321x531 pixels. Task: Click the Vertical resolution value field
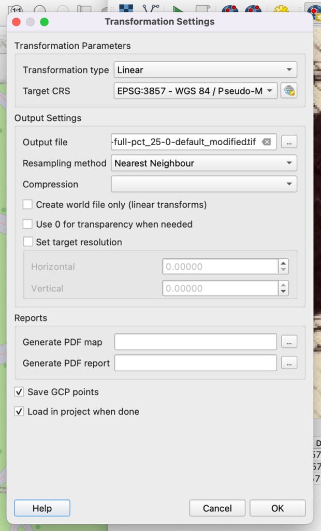pos(220,288)
